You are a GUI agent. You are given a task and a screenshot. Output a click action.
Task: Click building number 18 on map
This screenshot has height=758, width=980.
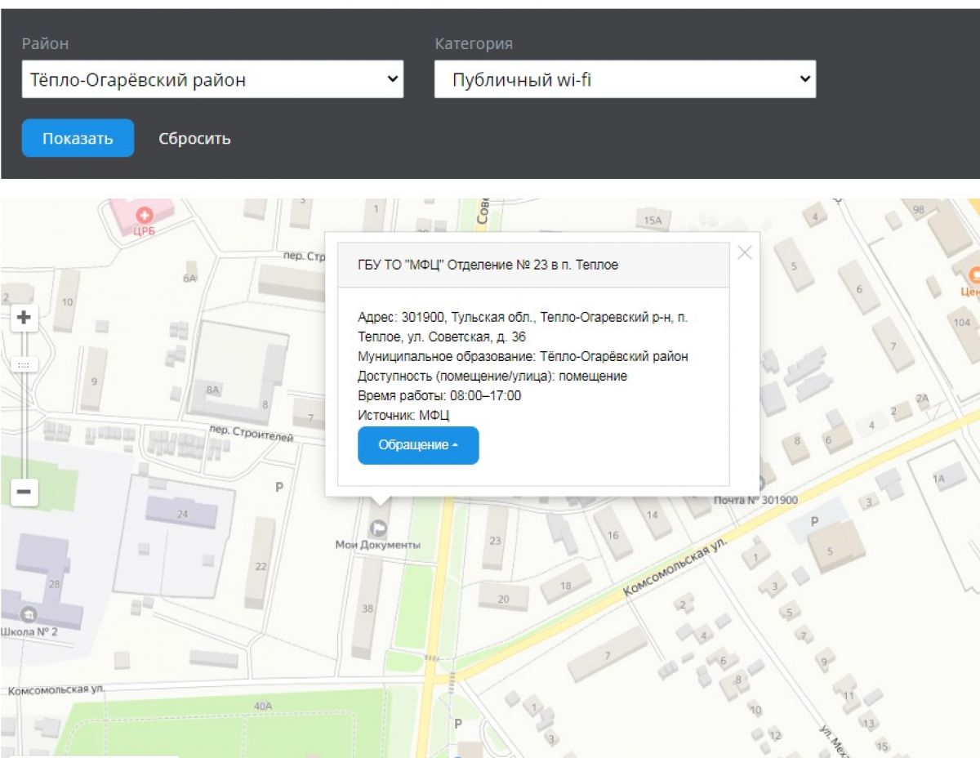click(566, 586)
